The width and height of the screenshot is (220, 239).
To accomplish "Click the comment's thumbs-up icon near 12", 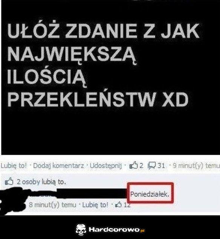I will [118, 205].
